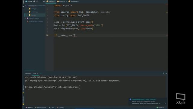The height and width of the screenshot is (109, 193).
Task: Expand External Libraries node
Action: [x=26, y=18]
